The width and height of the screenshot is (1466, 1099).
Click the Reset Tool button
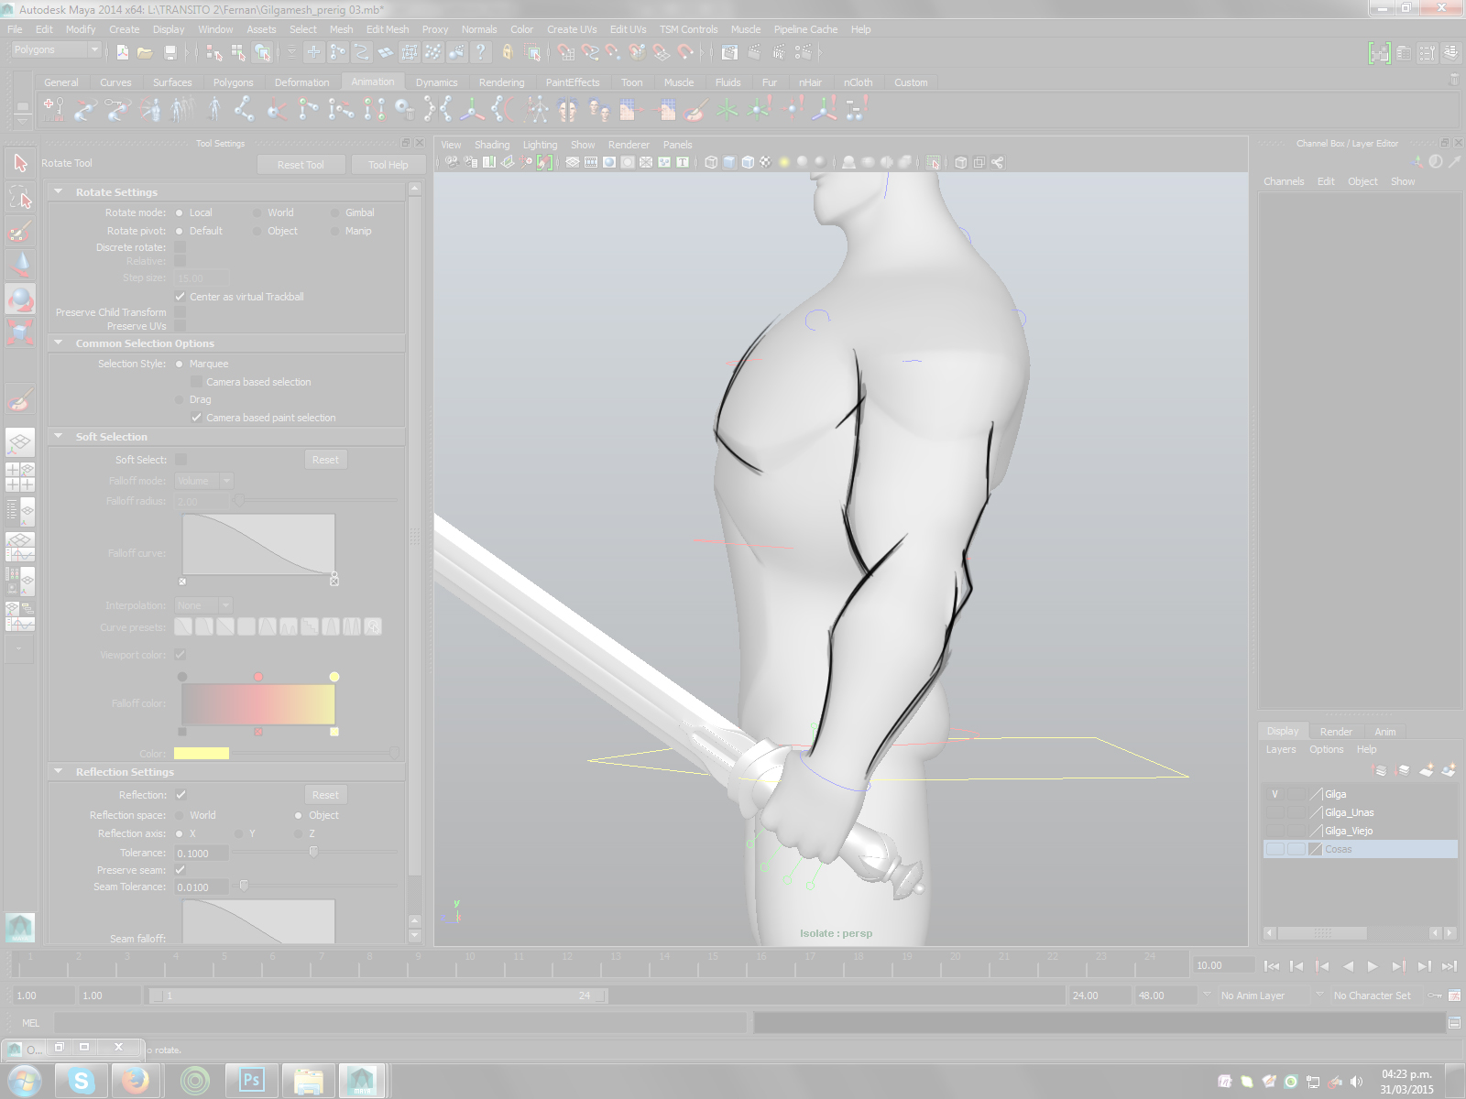click(x=301, y=165)
